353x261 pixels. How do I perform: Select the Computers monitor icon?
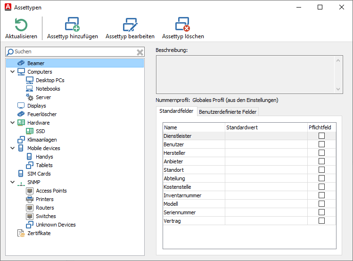21,72
